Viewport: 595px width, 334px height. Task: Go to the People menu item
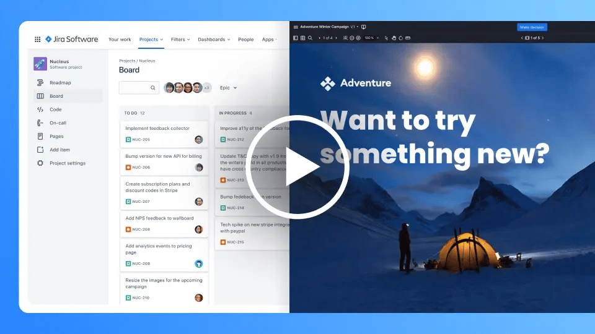(246, 40)
